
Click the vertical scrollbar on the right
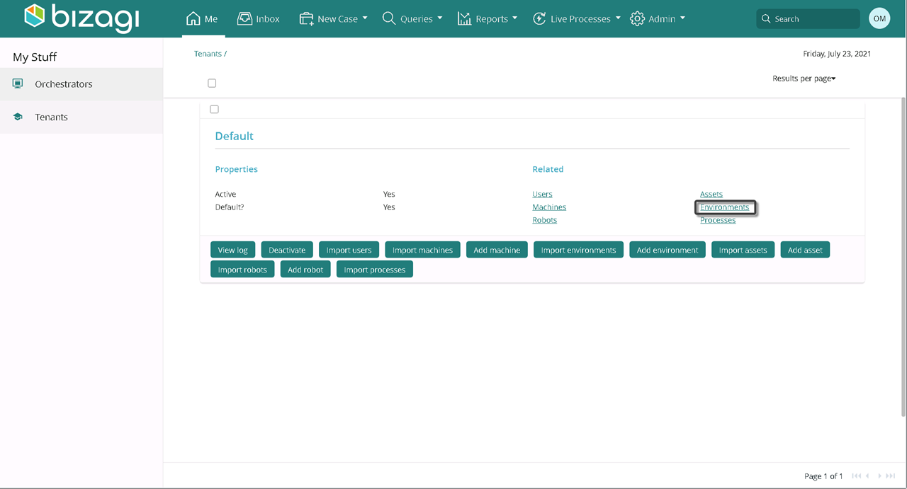903,257
